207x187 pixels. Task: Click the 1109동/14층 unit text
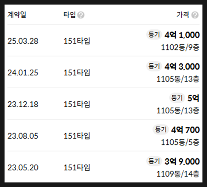coord(178,174)
